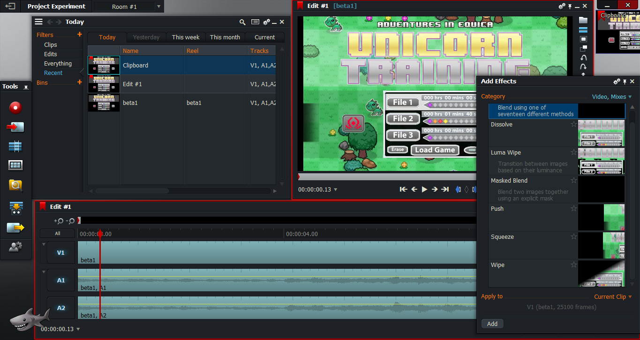640x340 pixels.
Task: Go forward in the bin browser
Action: click(59, 22)
